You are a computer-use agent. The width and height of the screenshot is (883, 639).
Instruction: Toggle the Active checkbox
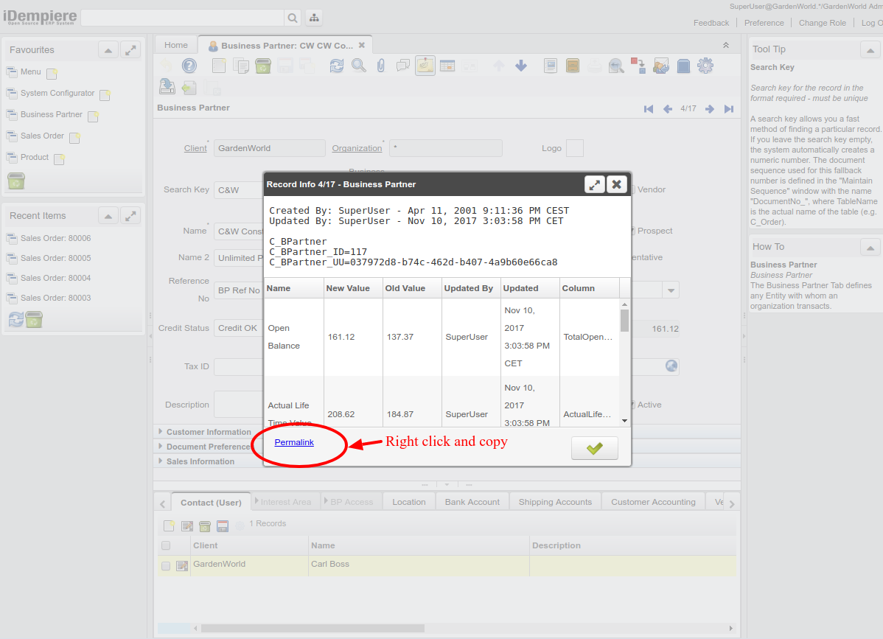(631, 405)
